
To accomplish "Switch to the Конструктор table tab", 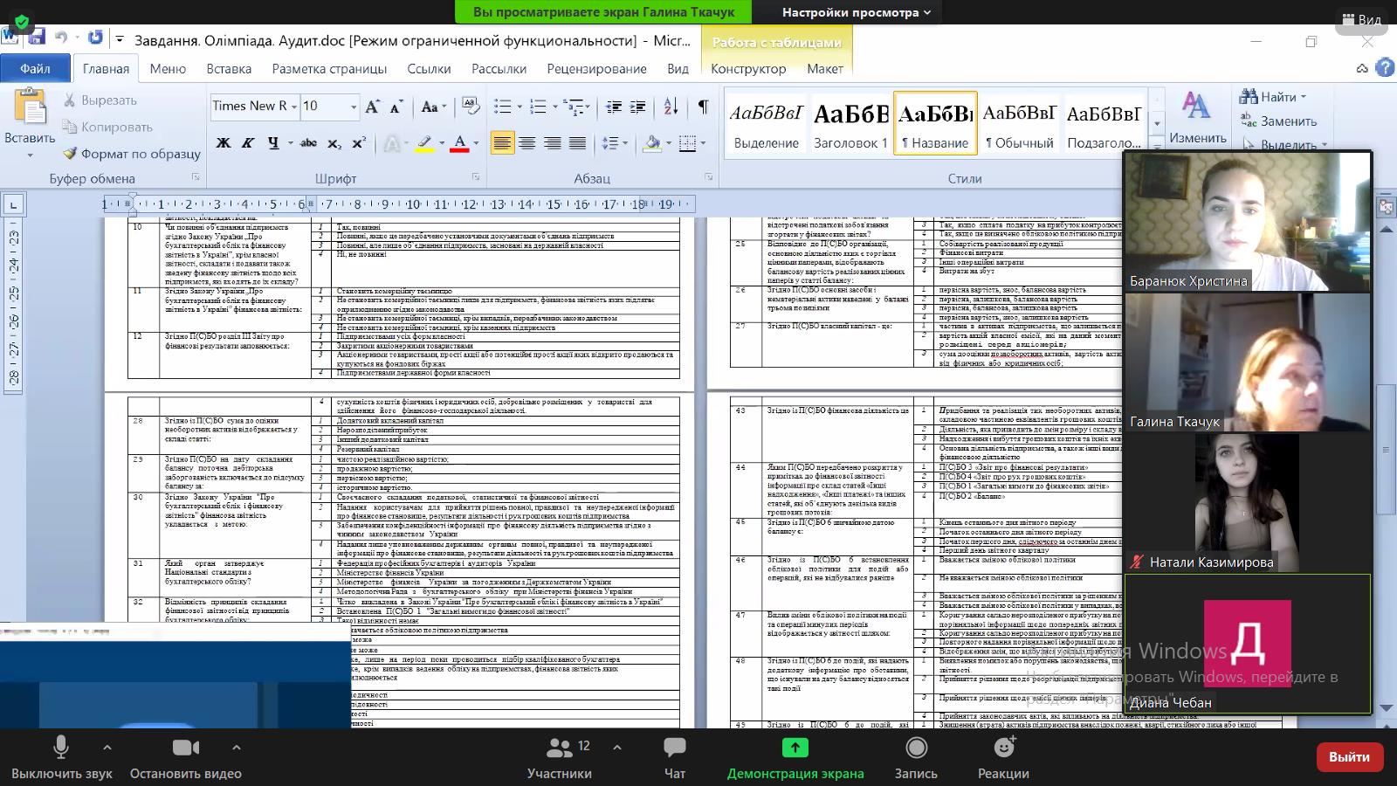I will pos(748,68).
